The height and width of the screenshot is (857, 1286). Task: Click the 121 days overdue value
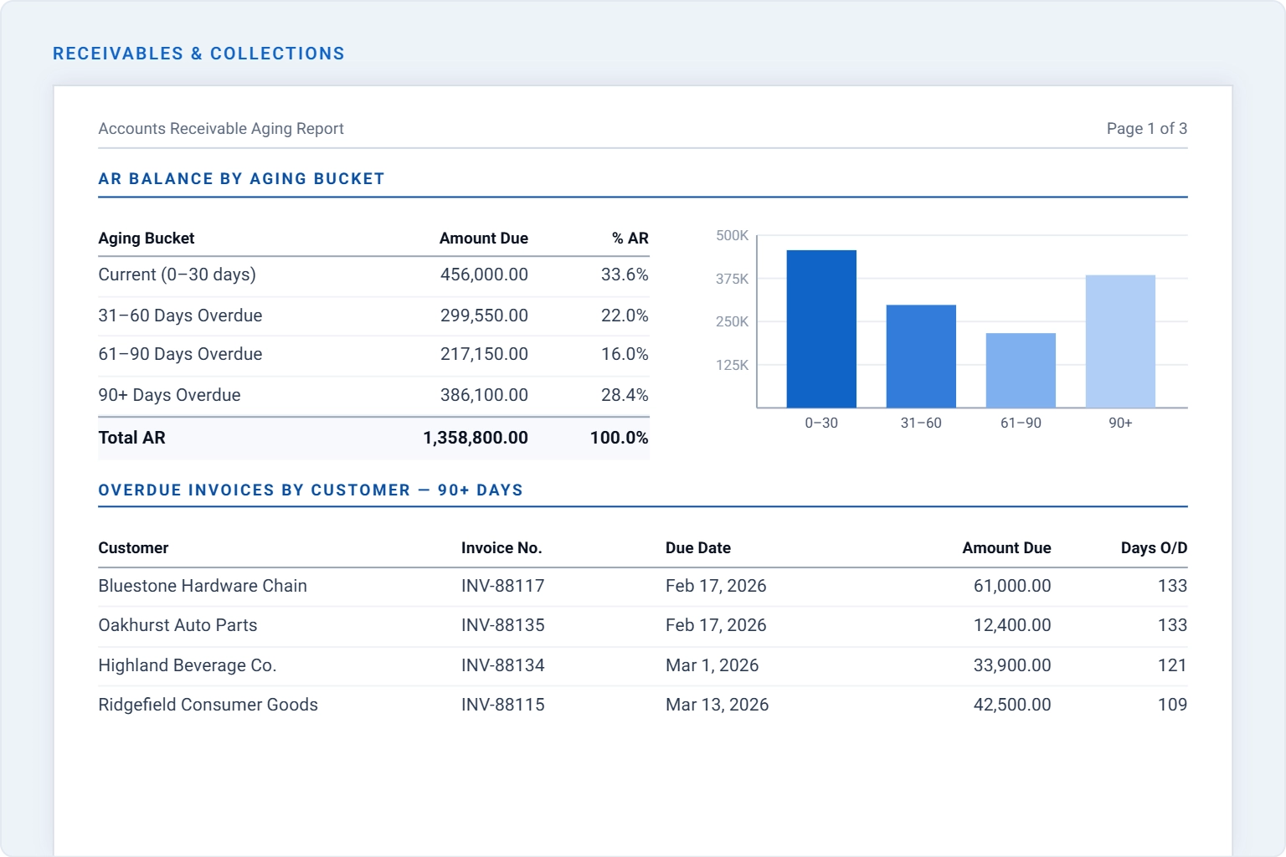[x=1172, y=665]
